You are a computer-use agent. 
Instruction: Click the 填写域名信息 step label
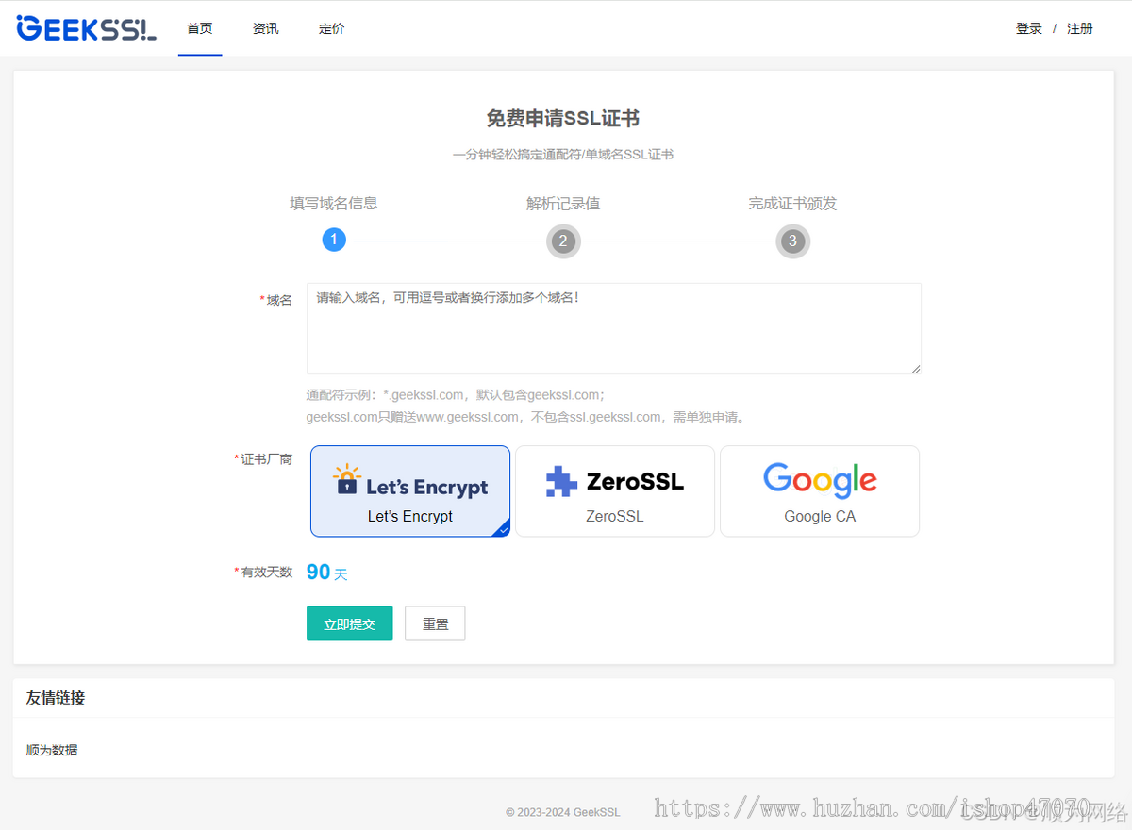tap(334, 203)
